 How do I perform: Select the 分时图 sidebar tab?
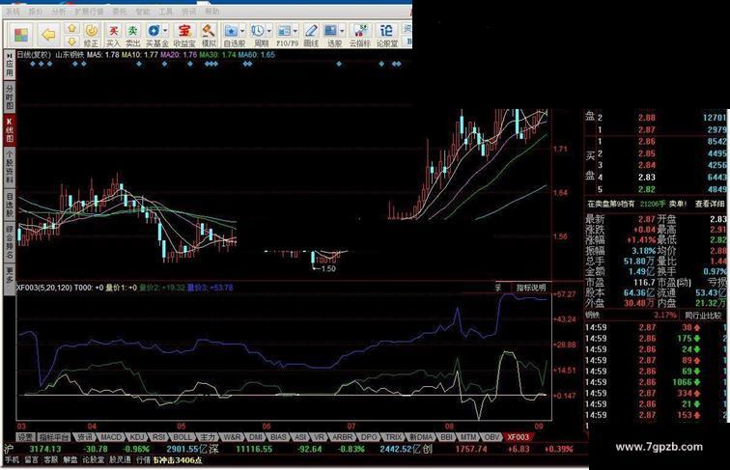pyautogui.click(x=10, y=97)
